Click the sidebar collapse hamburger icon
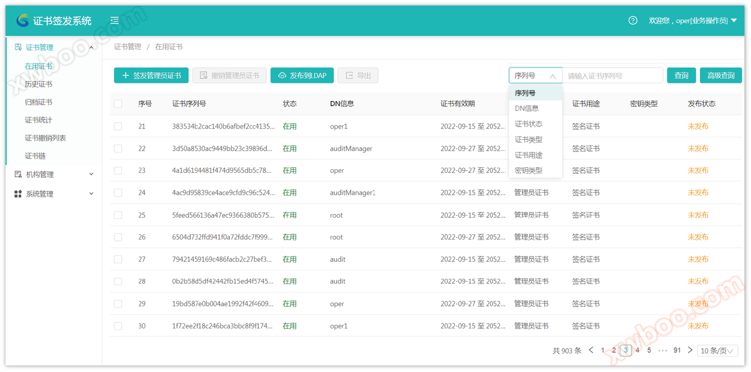The height and width of the screenshot is (372, 751). [115, 21]
